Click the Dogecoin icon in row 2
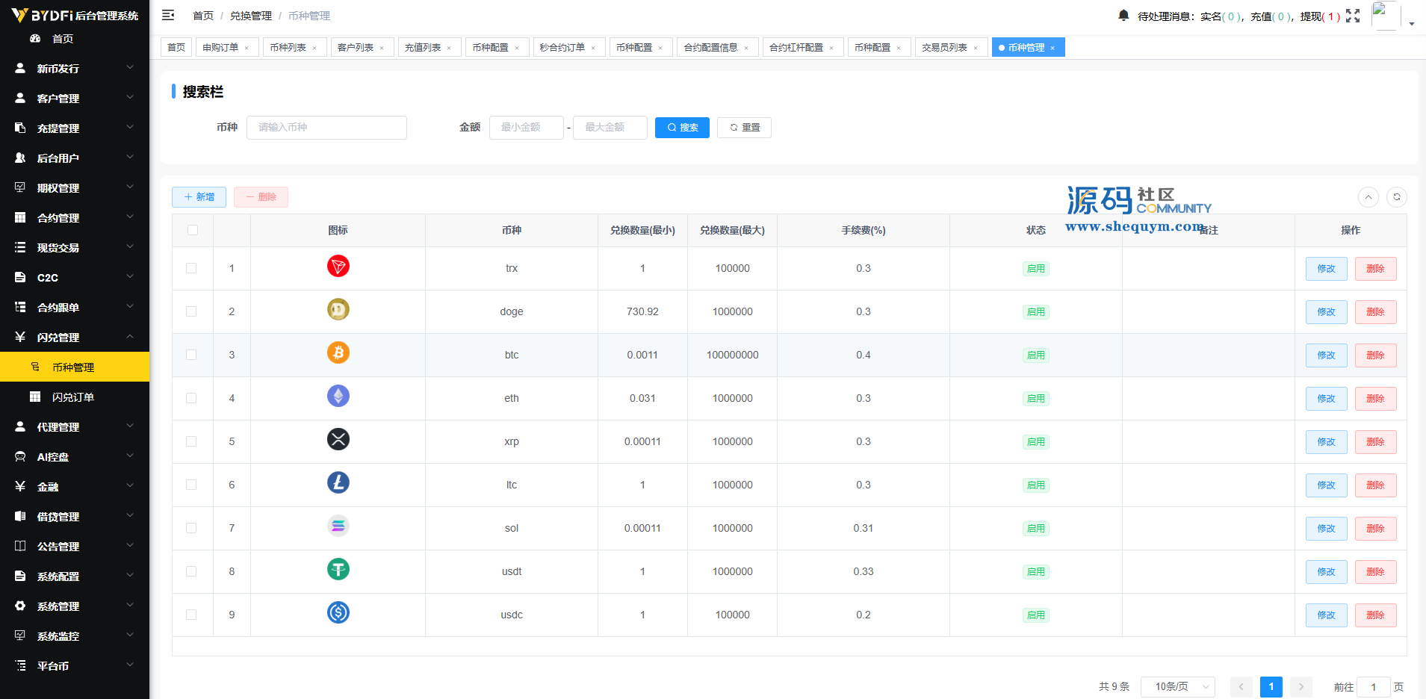The height and width of the screenshot is (699, 1426). [x=338, y=309]
